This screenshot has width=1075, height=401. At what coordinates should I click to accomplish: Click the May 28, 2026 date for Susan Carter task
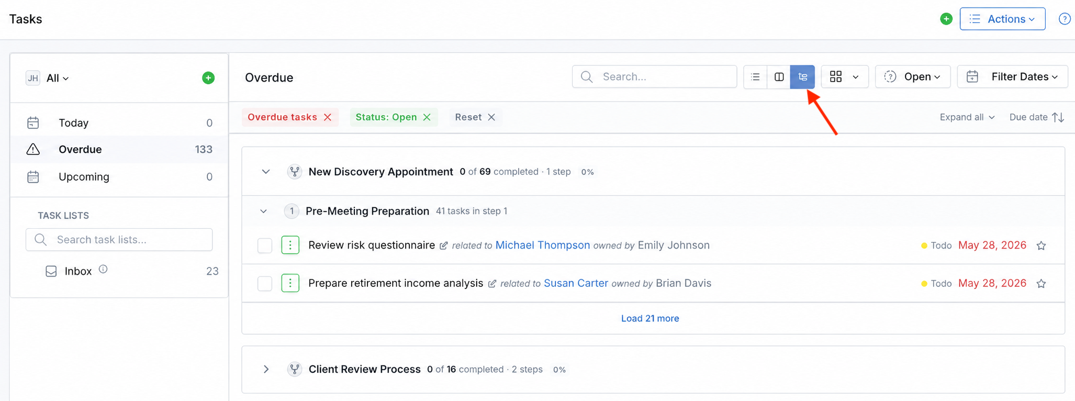(x=992, y=283)
